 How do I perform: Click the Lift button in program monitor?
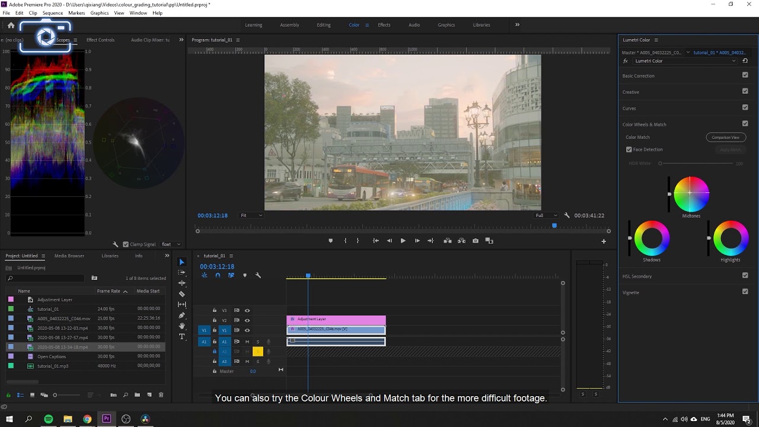[x=448, y=241]
